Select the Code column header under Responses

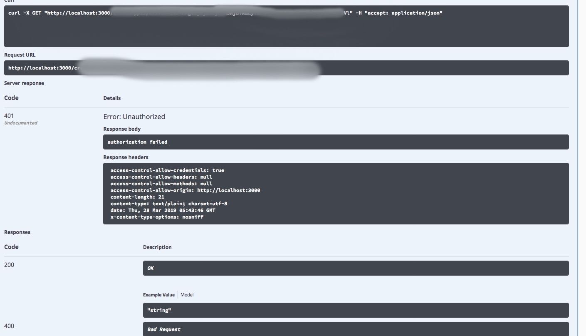tap(11, 246)
